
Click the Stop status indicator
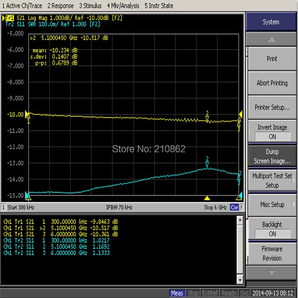coord(193,293)
